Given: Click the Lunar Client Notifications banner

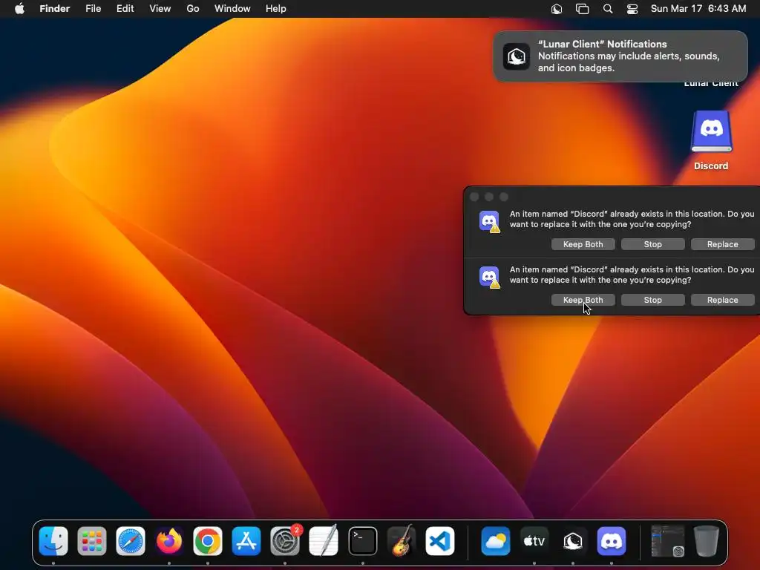Looking at the screenshot, I should pos(620,56).
